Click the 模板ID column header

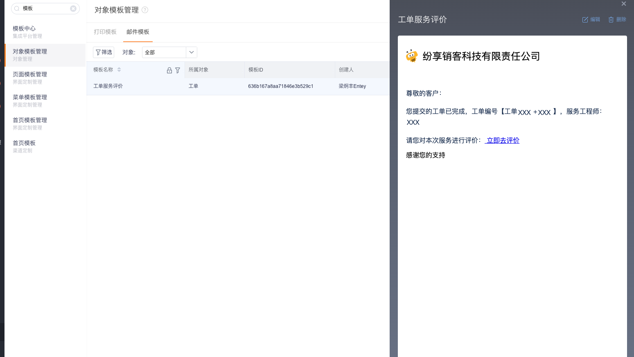tap(256, 70)
